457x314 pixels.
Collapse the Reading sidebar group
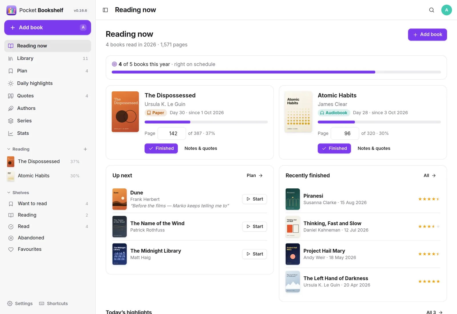[18, 149]
